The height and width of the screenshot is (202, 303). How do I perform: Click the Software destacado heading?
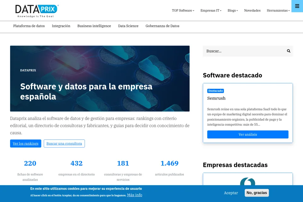pos(233,75)
